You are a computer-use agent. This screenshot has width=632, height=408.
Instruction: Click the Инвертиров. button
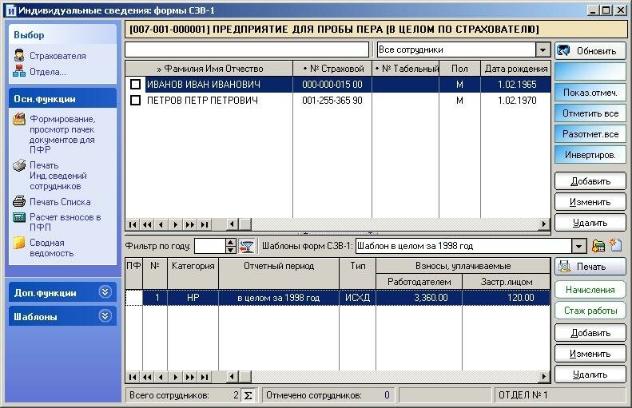(x=590, y=155)
